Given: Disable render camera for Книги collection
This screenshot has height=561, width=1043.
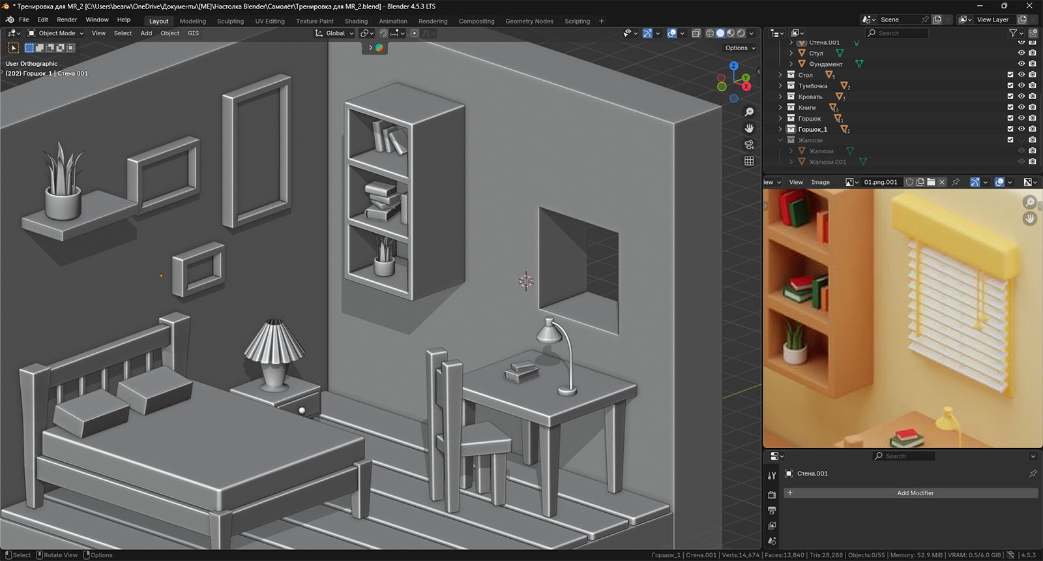Looking at the screenshot, I should pyautogui.click(x=1033, y=108).
